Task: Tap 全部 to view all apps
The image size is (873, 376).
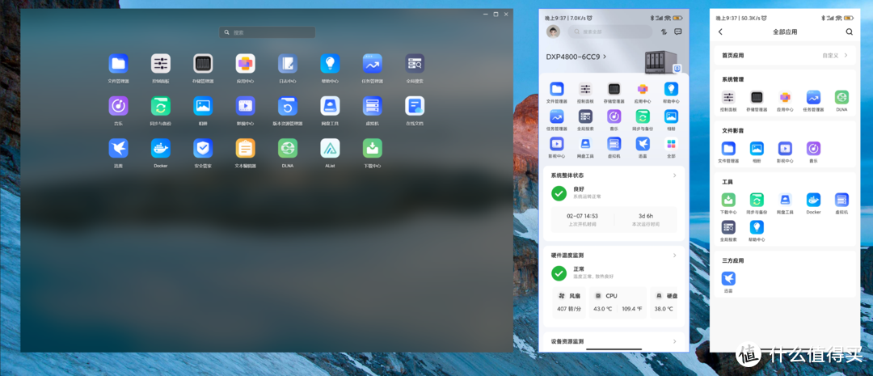Action: [x=671, y=144]
